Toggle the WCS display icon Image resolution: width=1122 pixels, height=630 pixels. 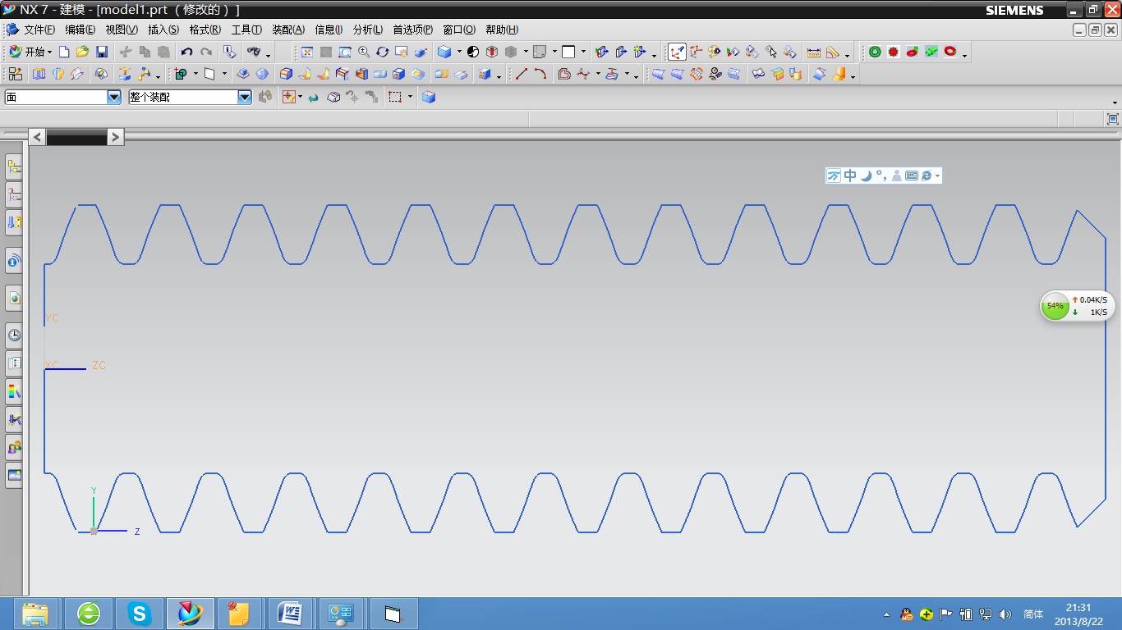pos(677,52)
